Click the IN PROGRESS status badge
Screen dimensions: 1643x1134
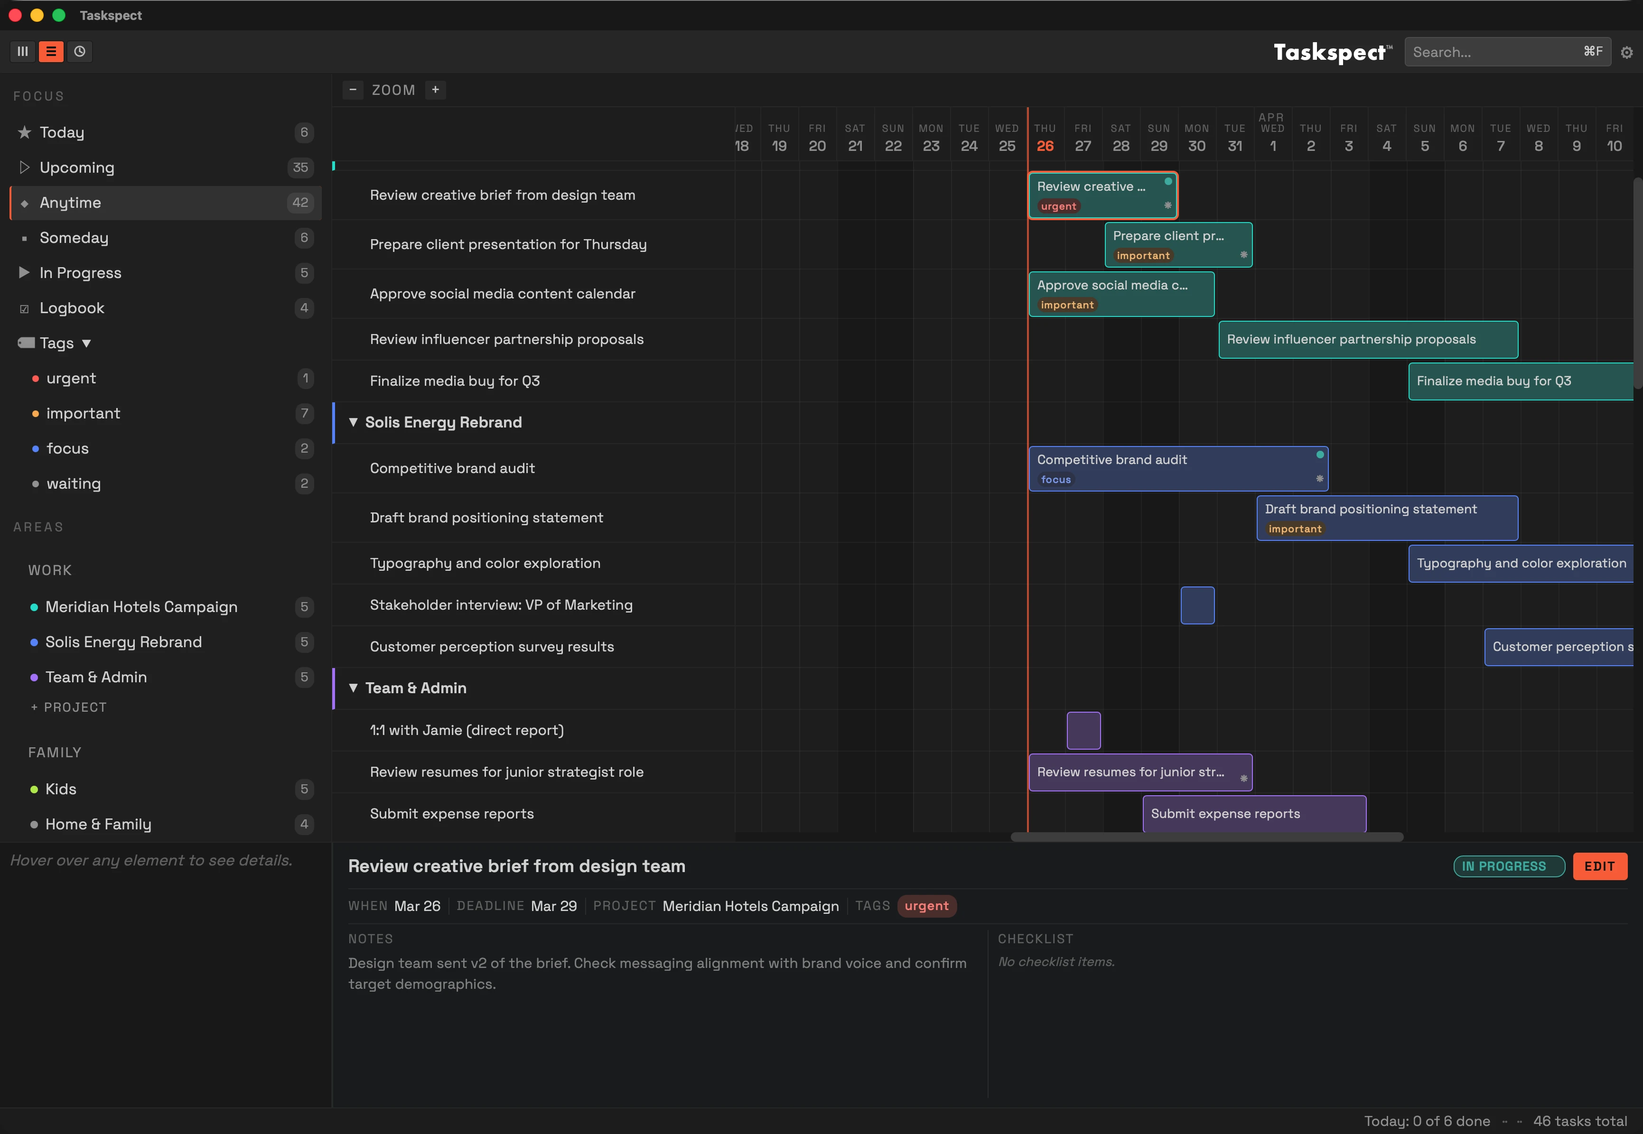[x=1509, y=867]
